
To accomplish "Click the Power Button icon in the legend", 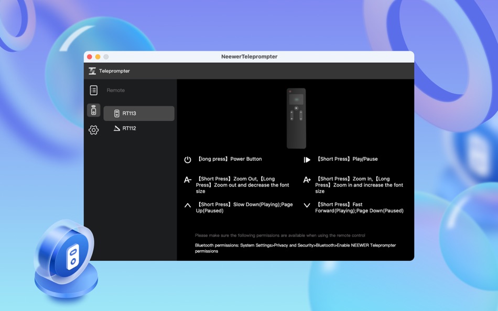I will click(187, 159).
